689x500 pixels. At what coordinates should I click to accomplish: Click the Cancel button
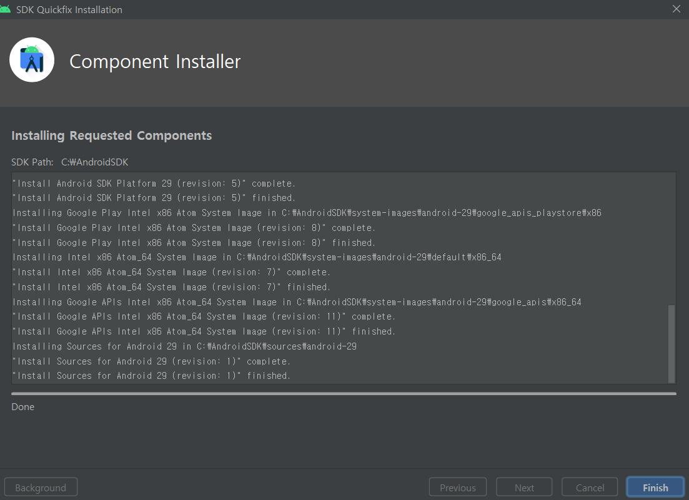tap(590, 488)
